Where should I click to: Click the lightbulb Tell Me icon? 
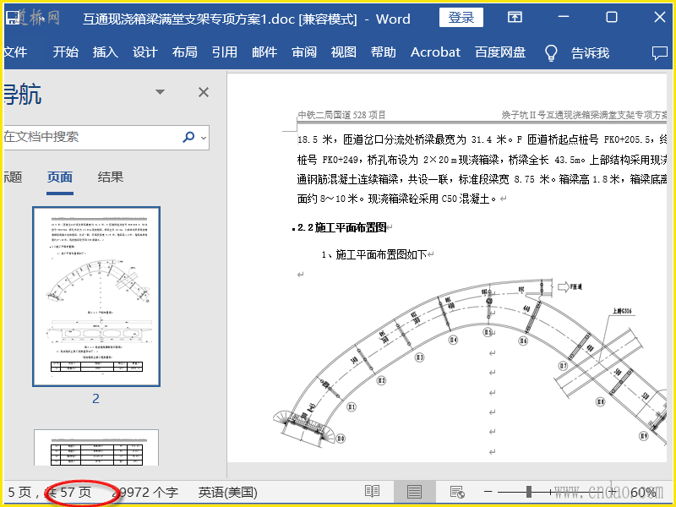tap(551, 53)
